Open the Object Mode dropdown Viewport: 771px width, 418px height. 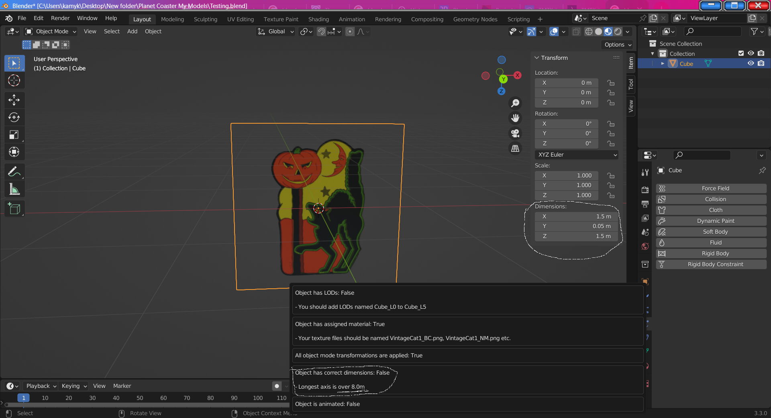(x=51, y=31)
